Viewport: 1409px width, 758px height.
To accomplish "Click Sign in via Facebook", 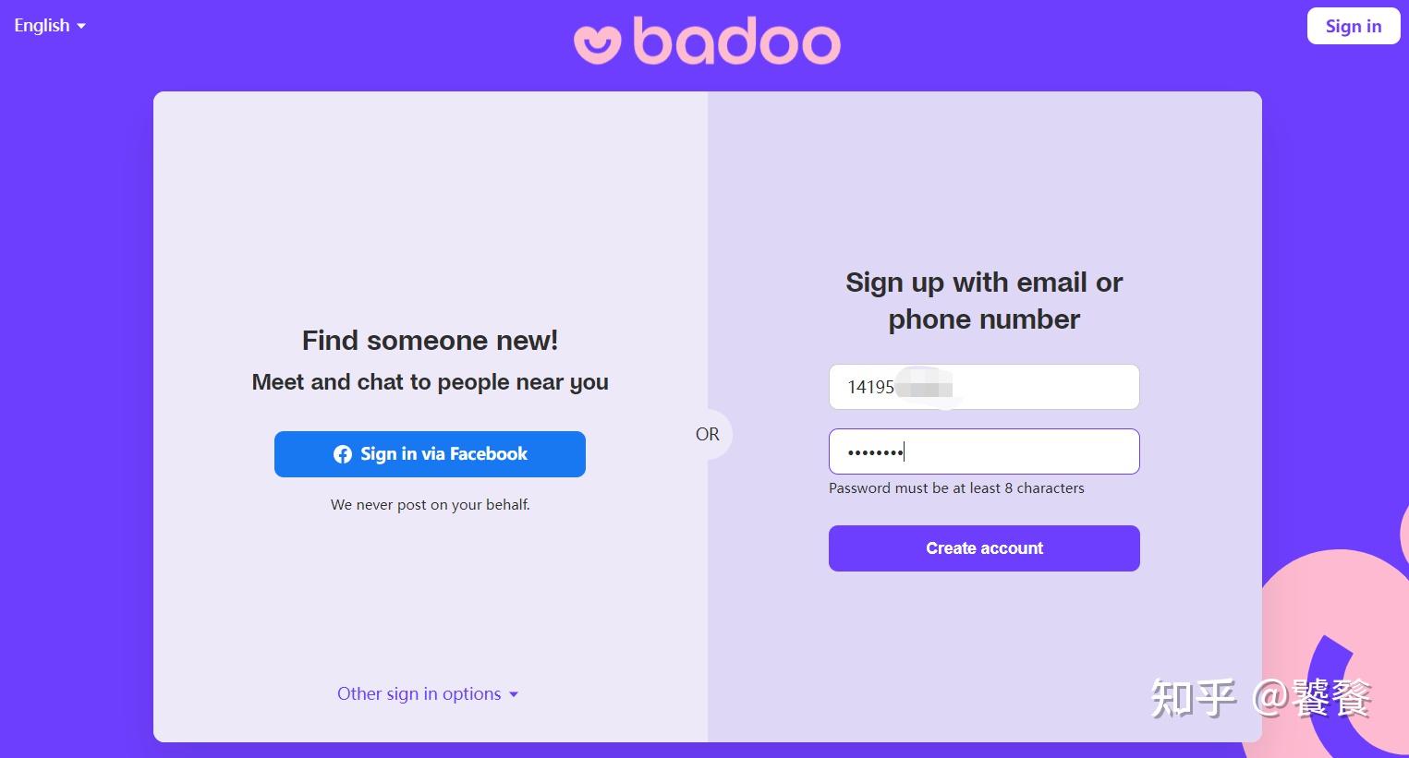I will (430, 453).
